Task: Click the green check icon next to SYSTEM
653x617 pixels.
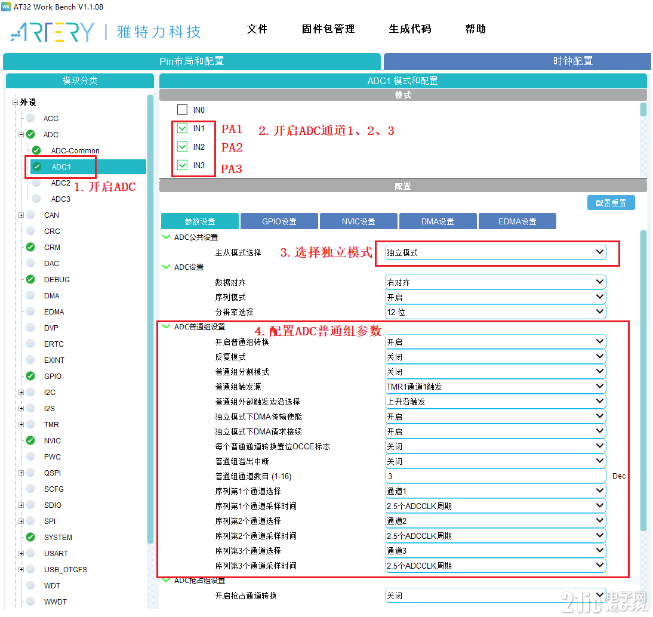Action: tap(30, 537)
